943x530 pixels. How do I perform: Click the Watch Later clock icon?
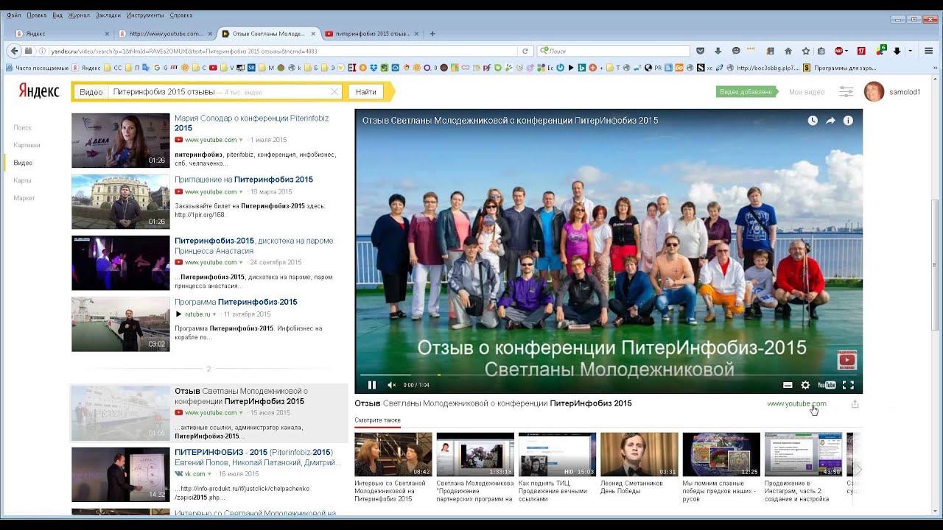(813, 121)
